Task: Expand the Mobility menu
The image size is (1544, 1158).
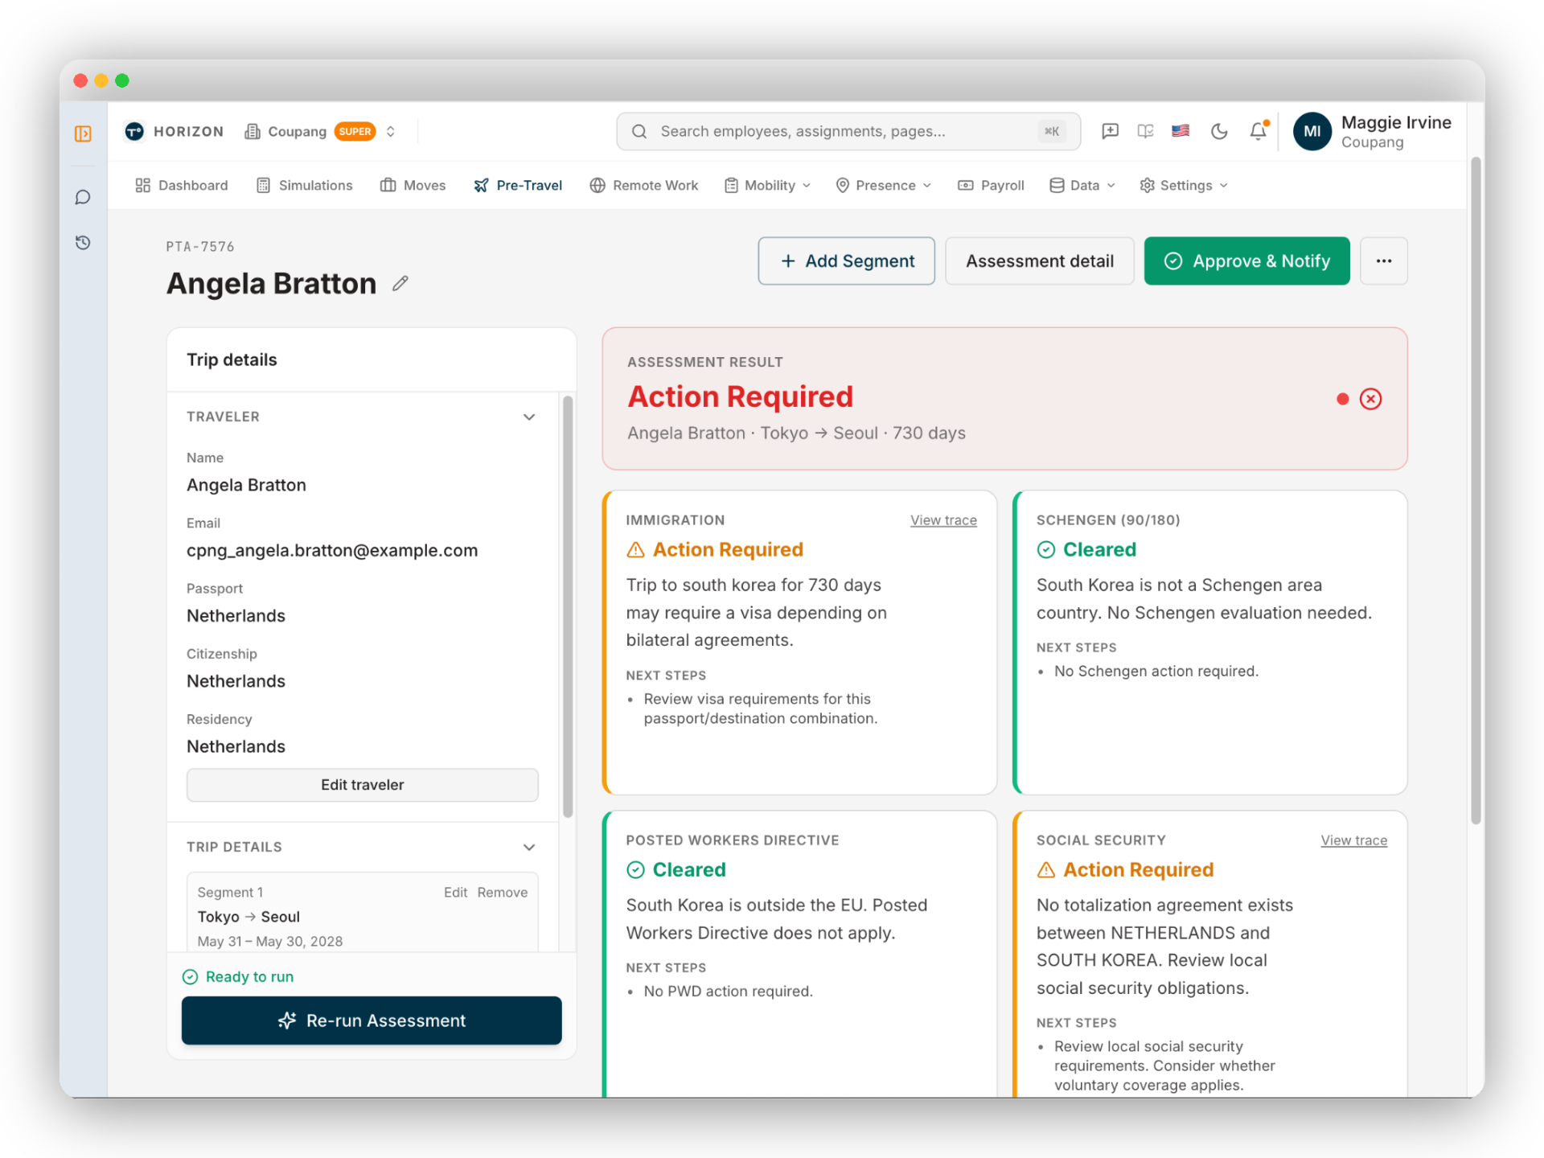Action: [x=768, y=185]
